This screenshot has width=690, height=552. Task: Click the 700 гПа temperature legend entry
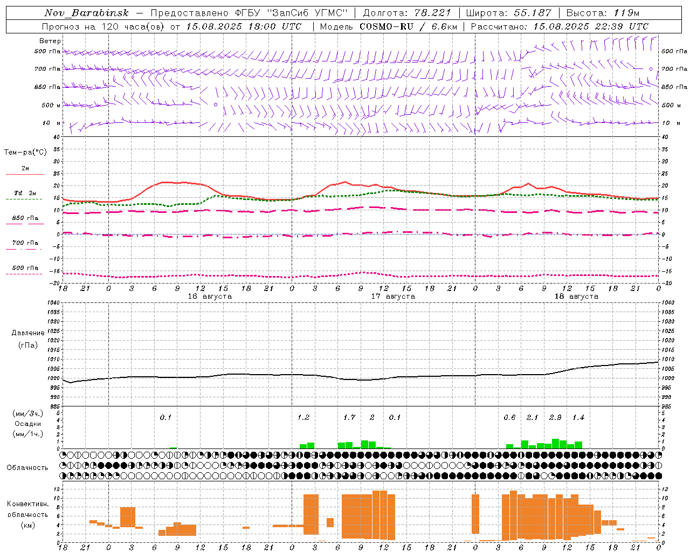25,243
